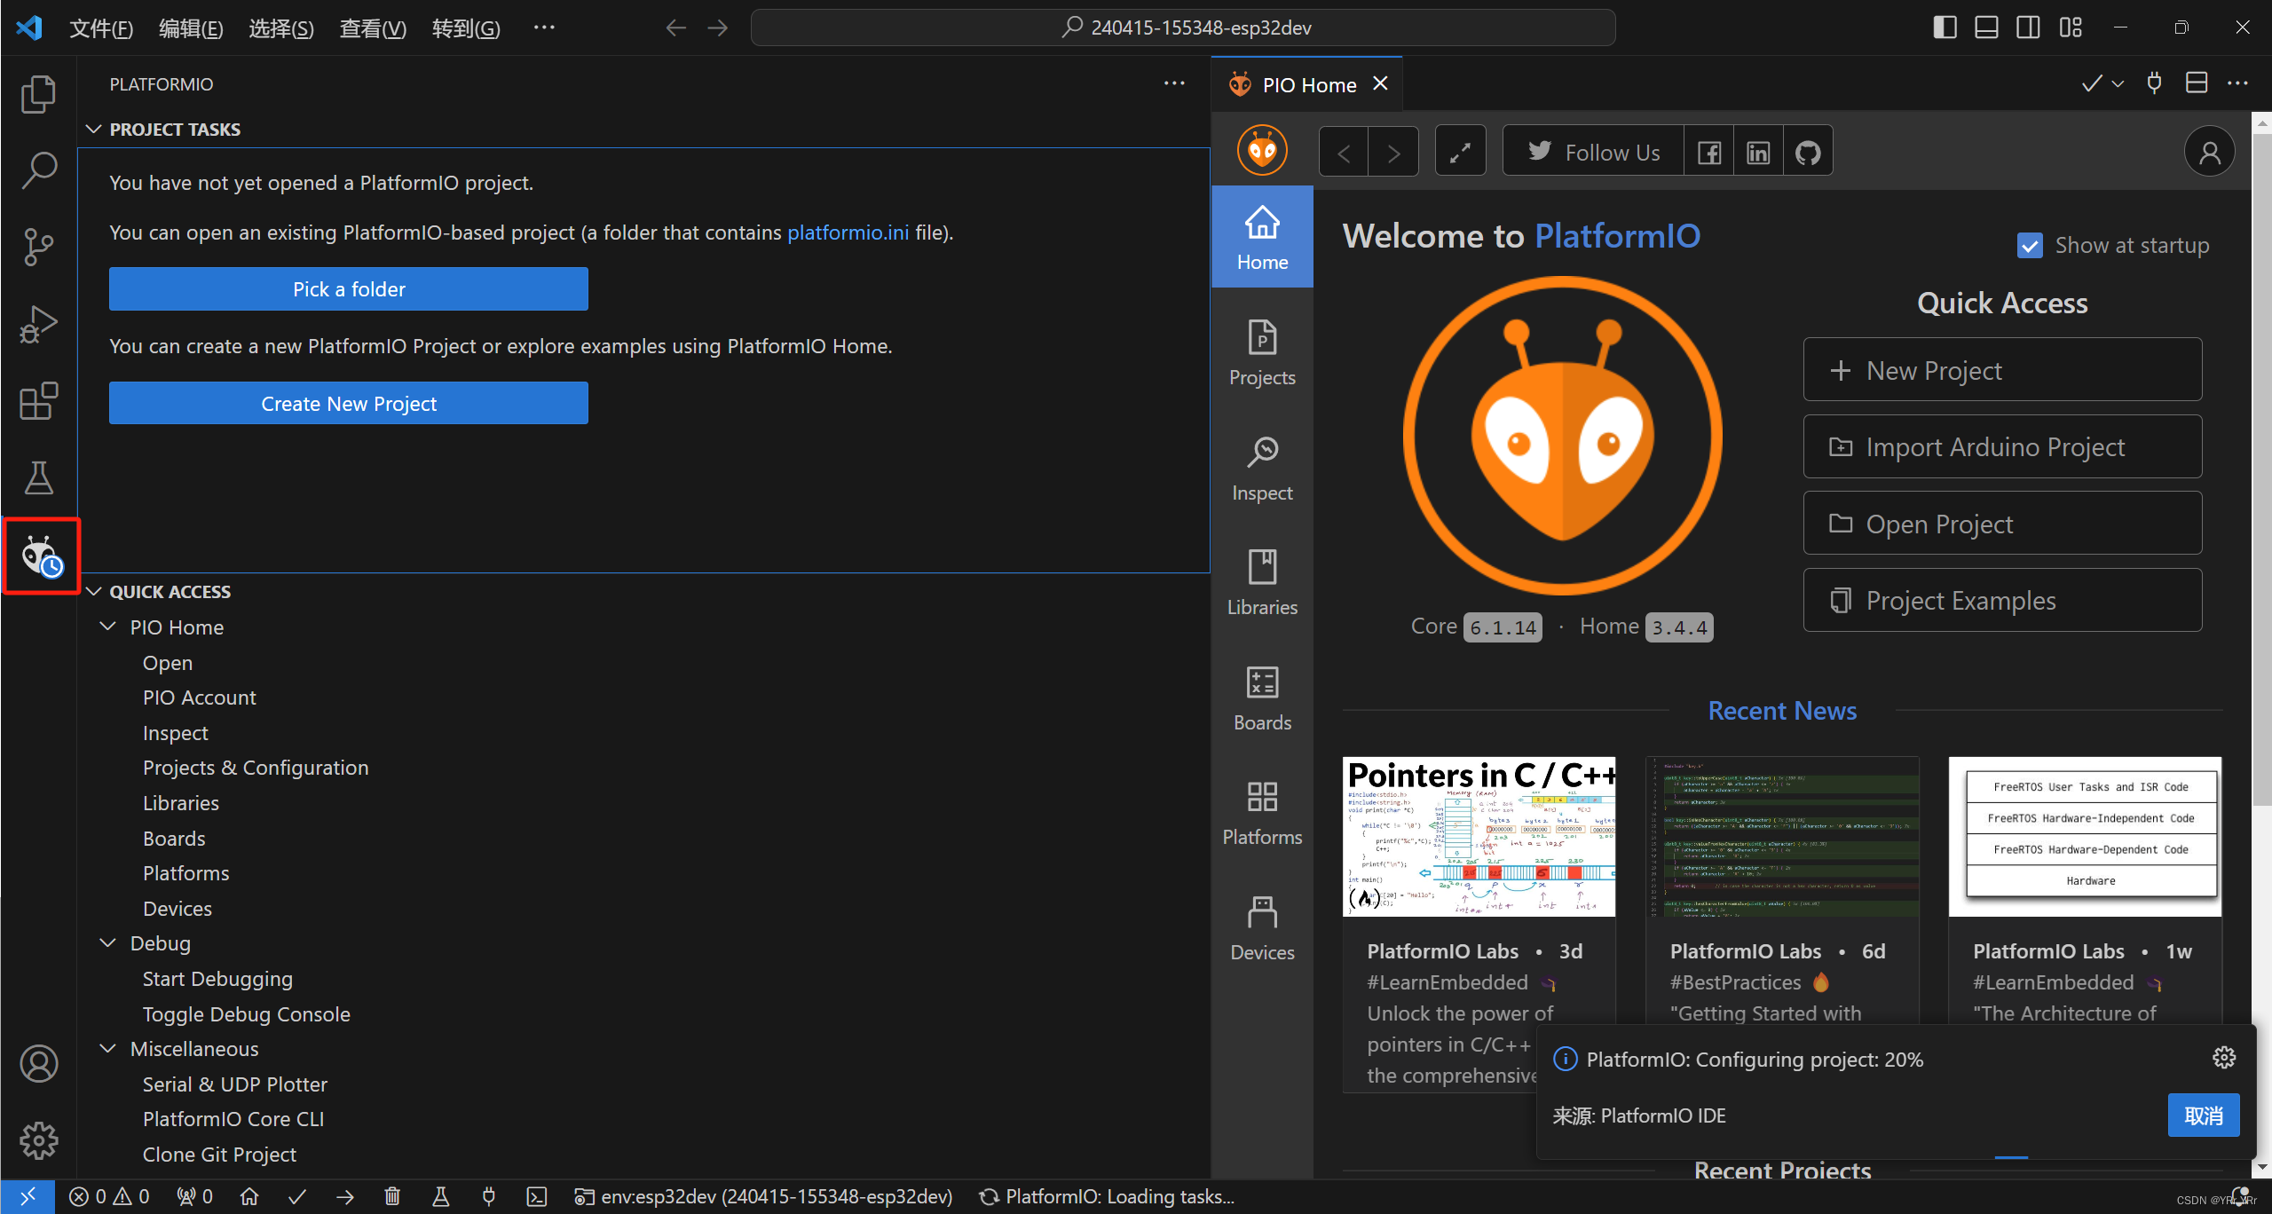Screen dimensions: 2272x1214
Task: Click the Pick a folder button
Action: (348, 289)
